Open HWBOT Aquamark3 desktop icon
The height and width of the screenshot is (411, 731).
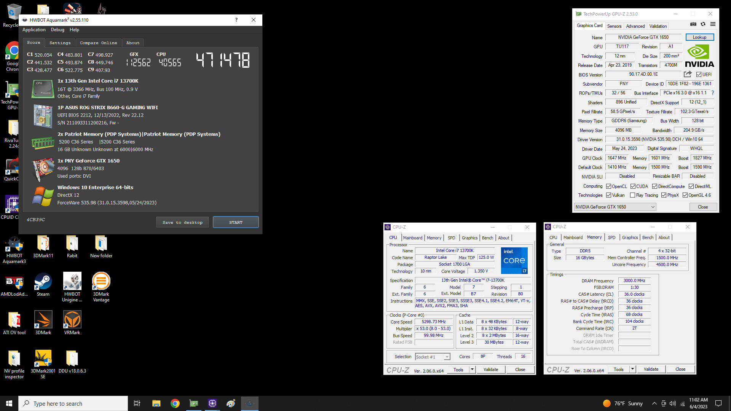(14, 250)
